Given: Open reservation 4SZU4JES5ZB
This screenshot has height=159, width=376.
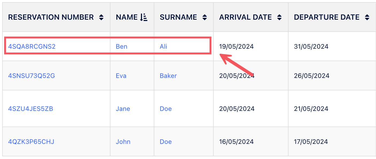Looking at the screenshot, I should [31, 109].
